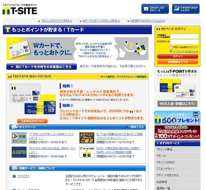The width and height of the screenshot is (206, 190).
Task: Click the WEB入会・詳細はこちら button
Action: click(x=177, y=104)
